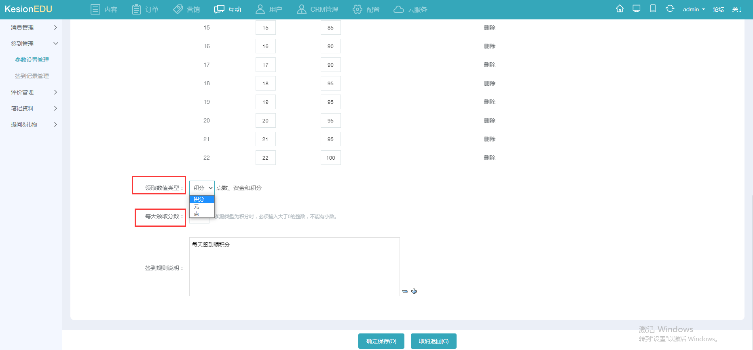Click the 确定保存(O) button
The image size is (753, 350).
pyautogui.click(x=381, y=341)
